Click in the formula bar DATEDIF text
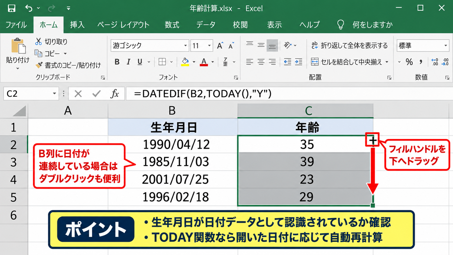 (x=203, y=94)
